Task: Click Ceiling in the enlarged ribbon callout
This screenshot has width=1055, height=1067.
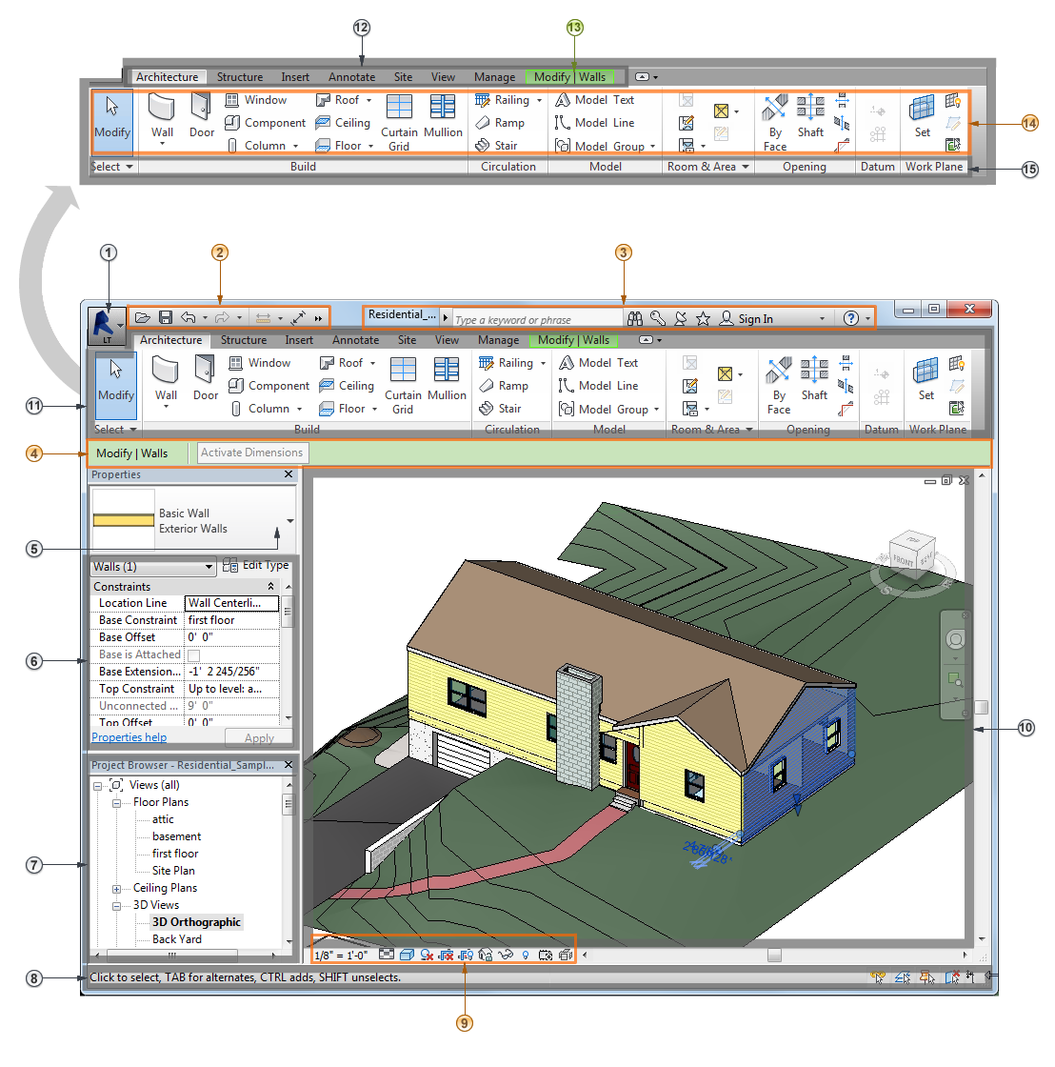Action: click(343, 123)
